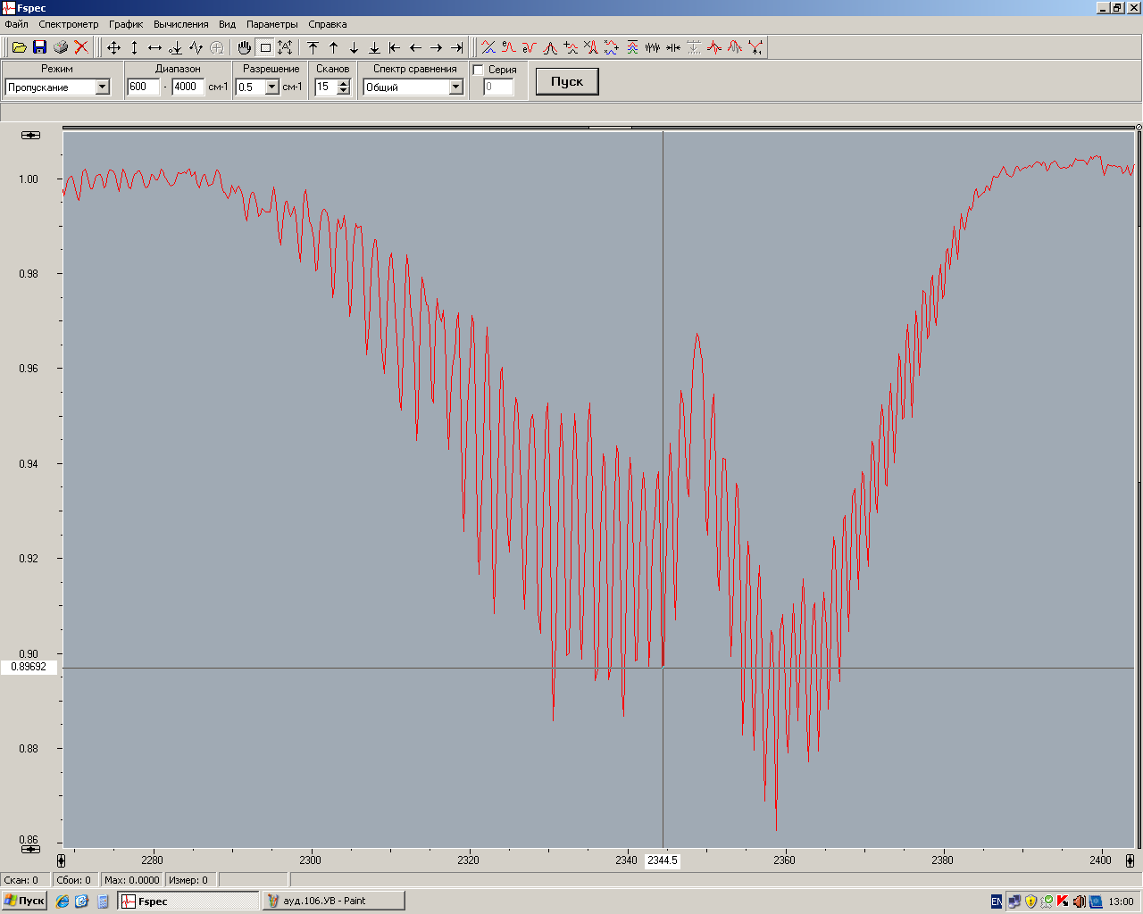Click the Диапазон end field containing 4000
The width and height of the screenshot is (1143, 914).
coord(188,87)
